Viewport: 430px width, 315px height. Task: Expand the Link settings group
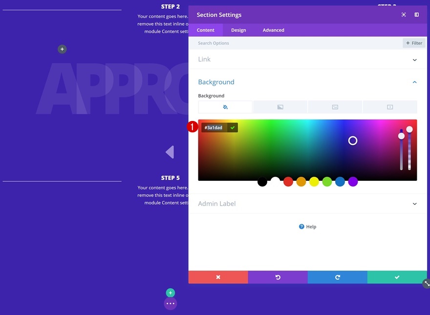(415, 59)
